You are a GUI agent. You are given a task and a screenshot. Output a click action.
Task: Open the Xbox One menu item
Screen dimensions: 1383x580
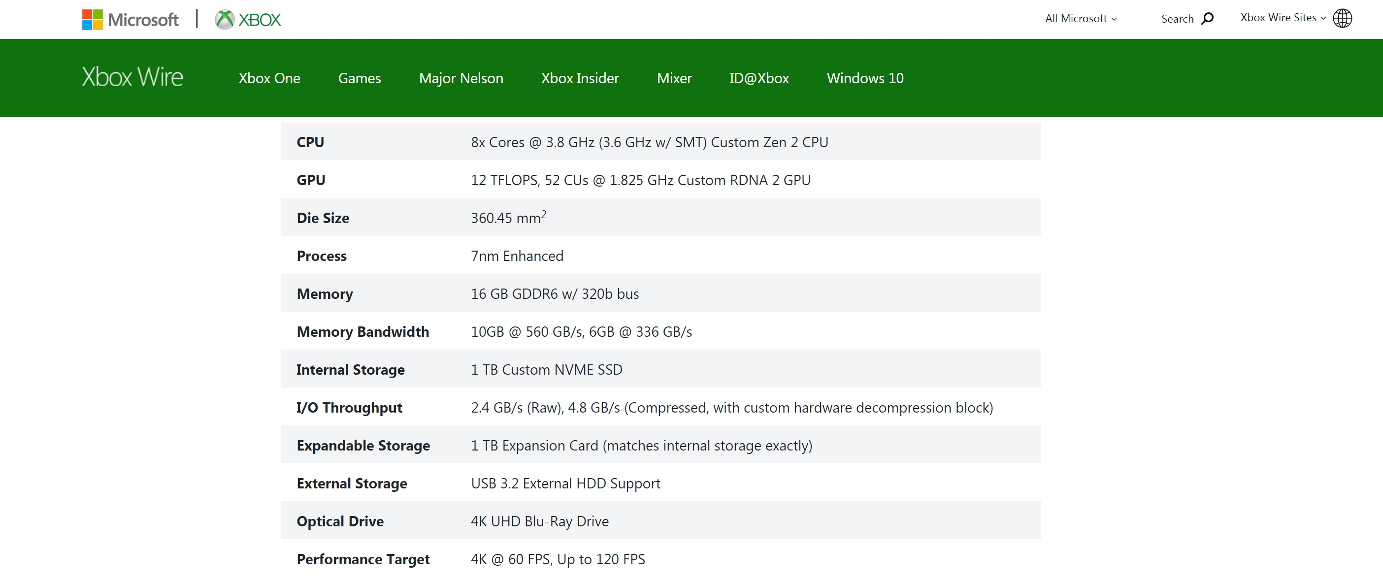[269, 78]
